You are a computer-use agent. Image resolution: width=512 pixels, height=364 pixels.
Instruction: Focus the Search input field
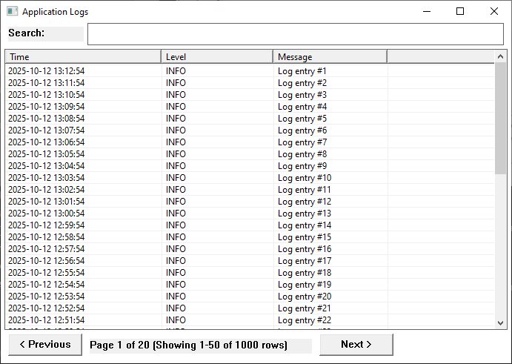coord(296,34)
